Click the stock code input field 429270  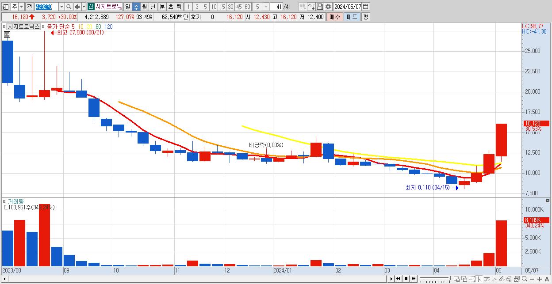(x=46, y=7)
